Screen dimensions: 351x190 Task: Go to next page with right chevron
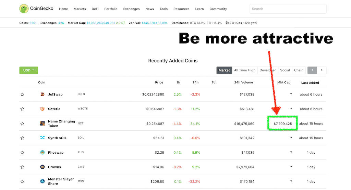click(x=322, y=70)
